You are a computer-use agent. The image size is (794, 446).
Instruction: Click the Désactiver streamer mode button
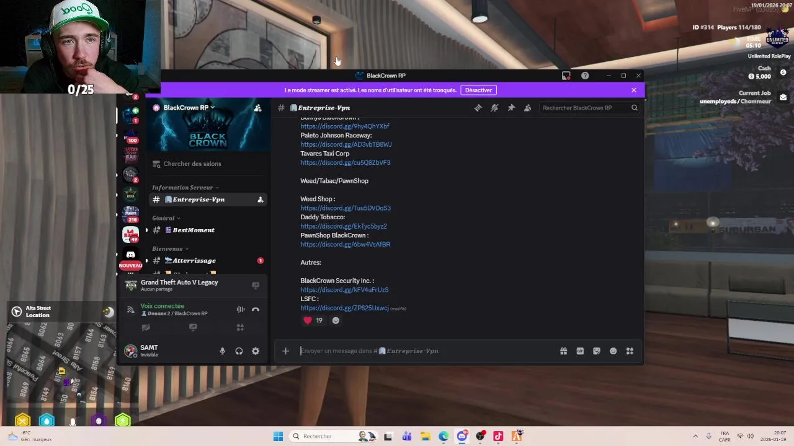coord(478,90)
